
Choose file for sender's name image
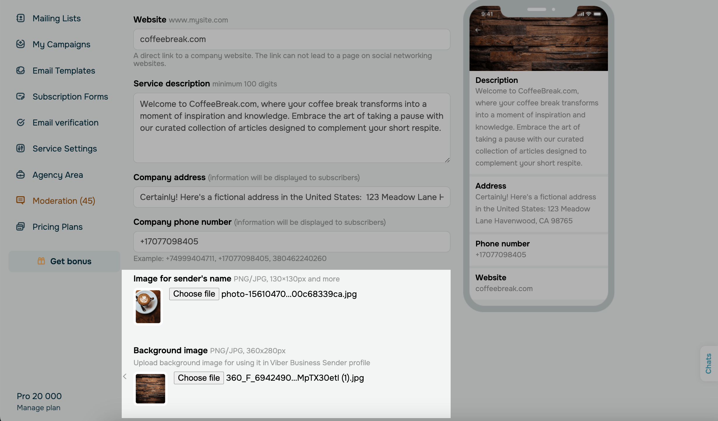194,294
